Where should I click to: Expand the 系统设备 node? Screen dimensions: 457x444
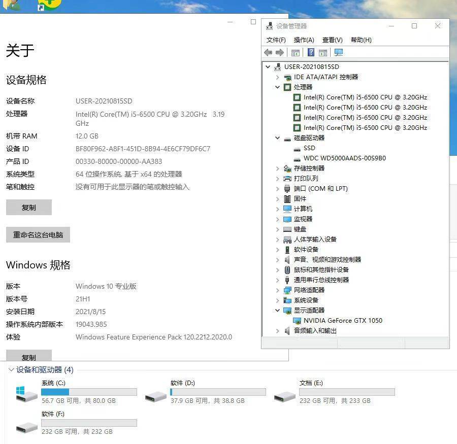pyautogui.click(x=277, y=300)
